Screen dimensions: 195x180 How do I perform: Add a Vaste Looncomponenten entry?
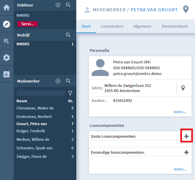pyautogui.click(x=186, y=136)
